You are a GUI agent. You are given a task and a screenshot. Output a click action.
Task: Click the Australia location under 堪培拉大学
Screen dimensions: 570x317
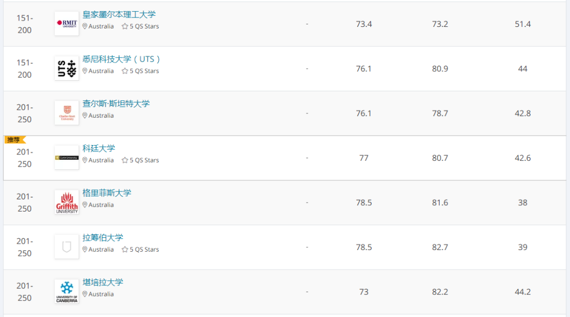pos(101,294)
